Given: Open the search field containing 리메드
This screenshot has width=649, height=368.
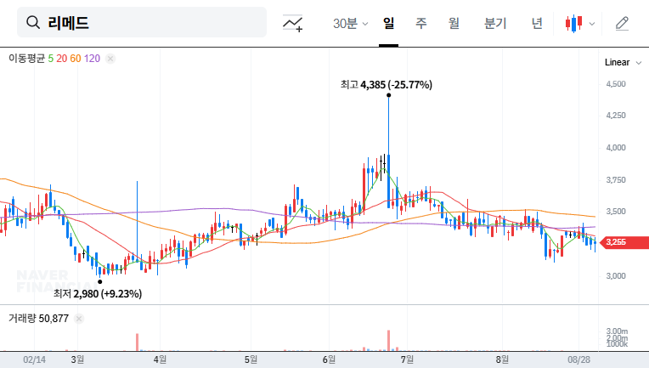Looking at the screenshot, I should click(142, 22).
